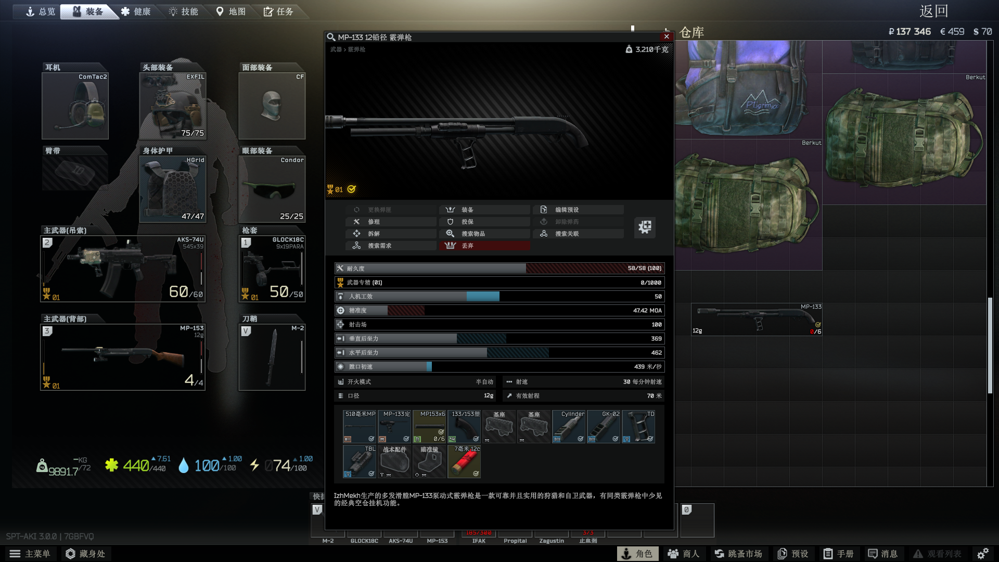Click the 返回 back button

tap(933, 11)
